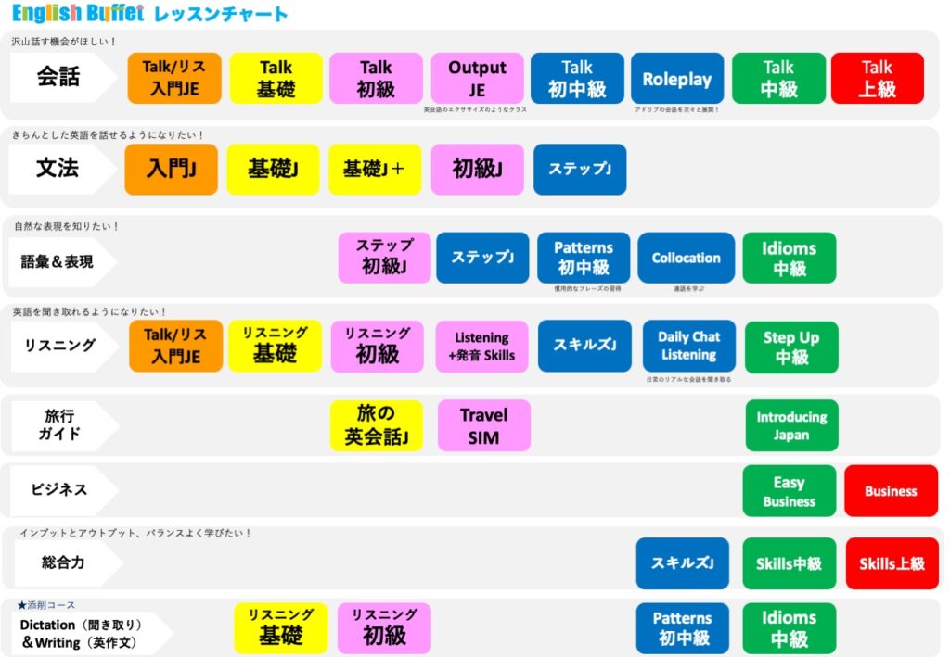Click the 会話 category arrow label
Viewport: 950px width, 657px height.
58,77
